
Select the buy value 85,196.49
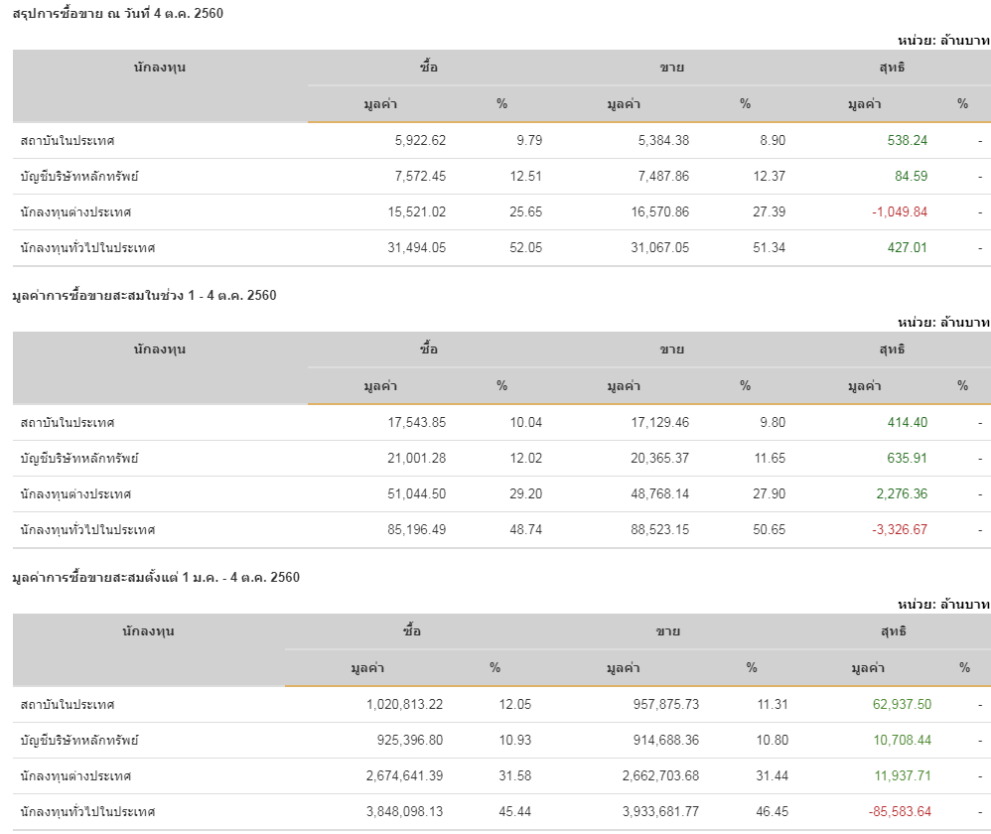(416, 530)
